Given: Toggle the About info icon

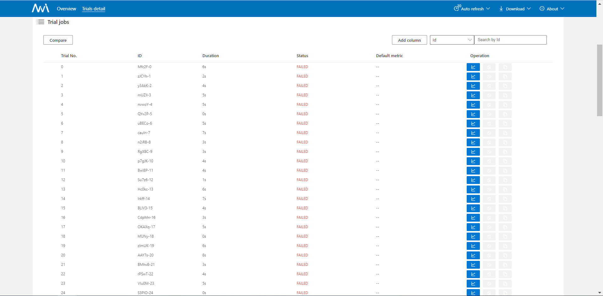Looking at the screenshot, I should [542, 8].
